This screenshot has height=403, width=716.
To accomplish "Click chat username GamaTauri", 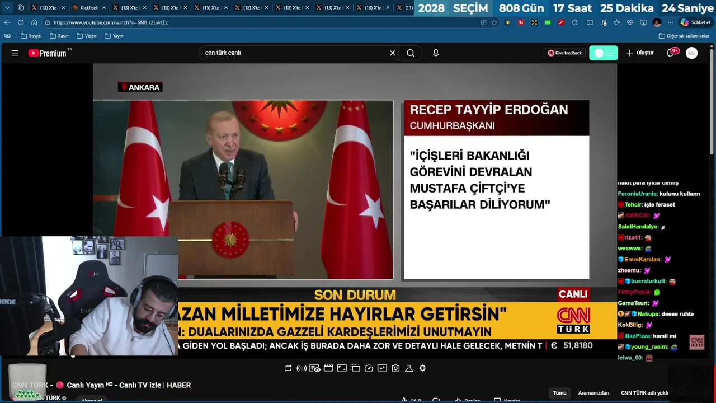I will coord(633,303).
